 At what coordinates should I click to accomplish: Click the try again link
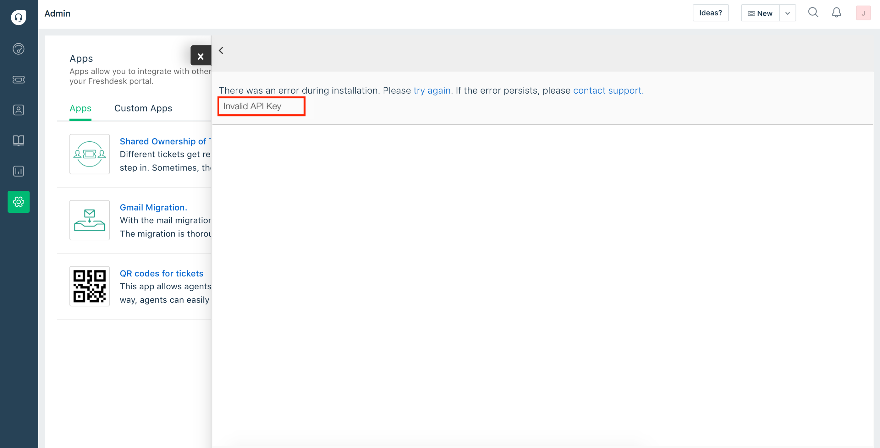click(432, 90)
